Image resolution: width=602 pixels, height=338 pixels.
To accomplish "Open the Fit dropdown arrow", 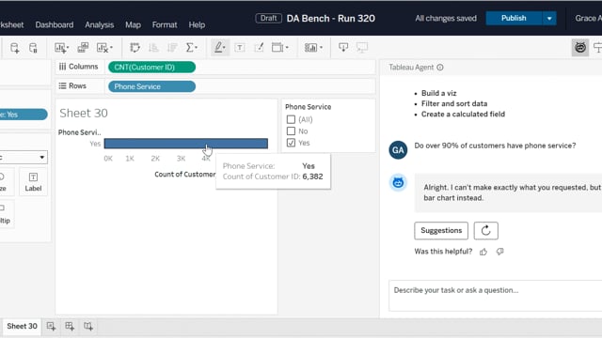I will 287,48.
